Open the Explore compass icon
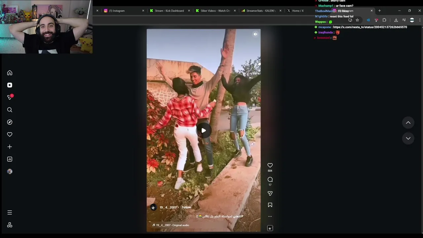This screenshot has height=238, width=423. 10,122
